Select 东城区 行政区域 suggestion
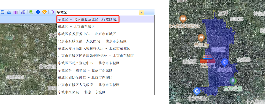 click(88, 19)
